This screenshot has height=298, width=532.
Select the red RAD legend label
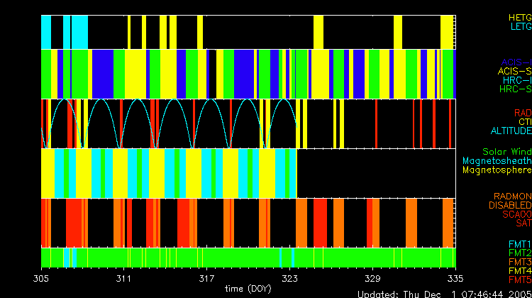pos(522,113)
